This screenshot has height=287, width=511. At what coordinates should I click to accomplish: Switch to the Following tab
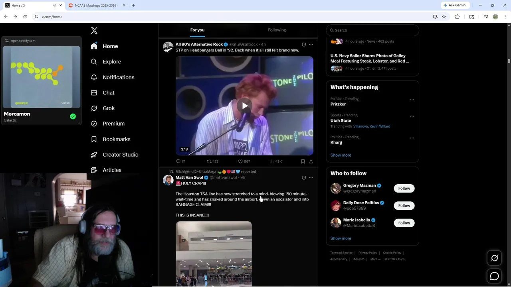tap(277, 30)
